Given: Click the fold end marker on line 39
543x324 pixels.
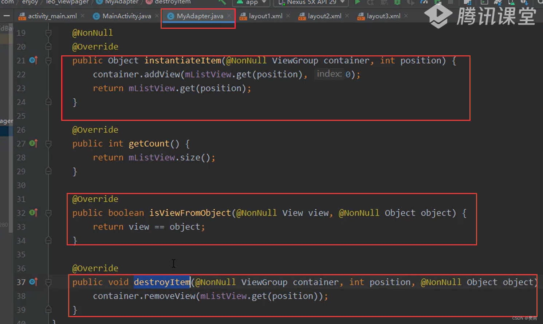Looking at the screenshot, I should [x=48, y=309].
